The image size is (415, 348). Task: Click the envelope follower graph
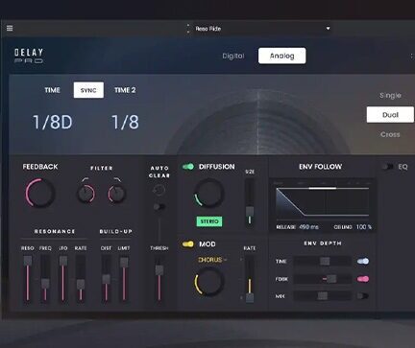pos(322,202)
